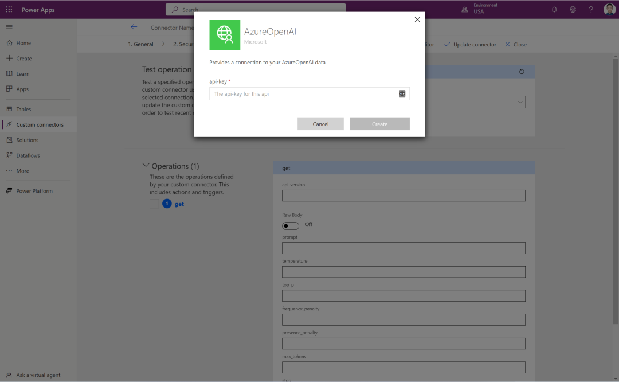Open the help question mark icon
This screenshot has height=382, width=619.
(591, 10)
